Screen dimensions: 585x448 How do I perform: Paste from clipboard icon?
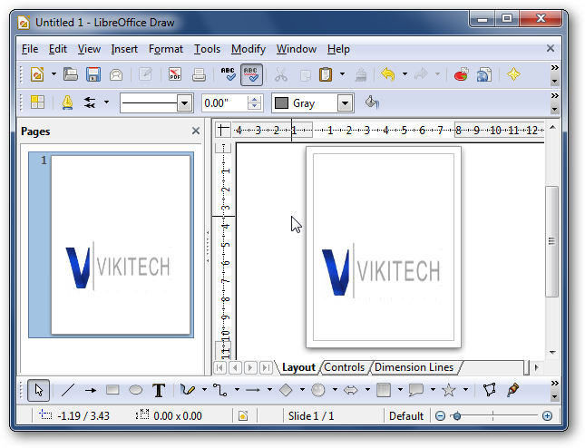coord(326,74)
